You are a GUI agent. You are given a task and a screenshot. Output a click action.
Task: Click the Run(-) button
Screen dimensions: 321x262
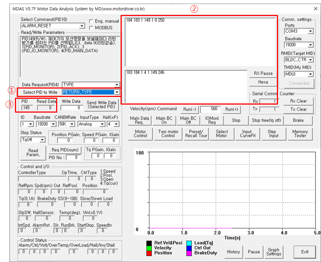pos(189,110)
